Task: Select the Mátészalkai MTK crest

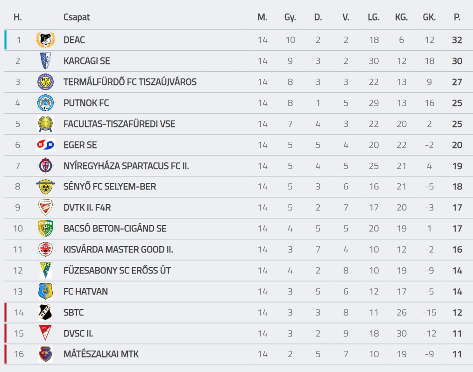Action: 46,354
